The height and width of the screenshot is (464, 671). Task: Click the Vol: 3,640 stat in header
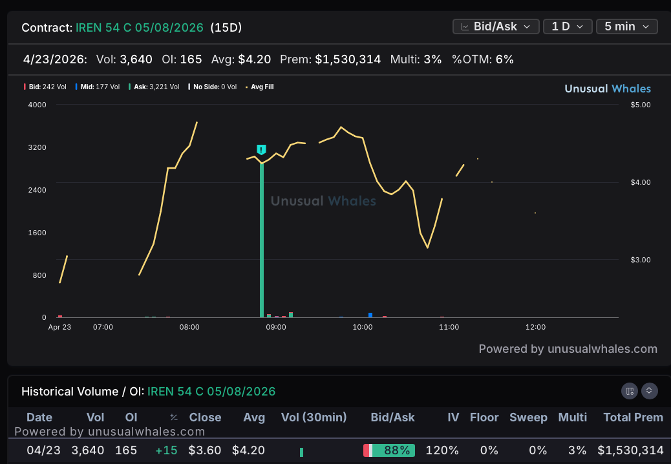coord(124,59)
